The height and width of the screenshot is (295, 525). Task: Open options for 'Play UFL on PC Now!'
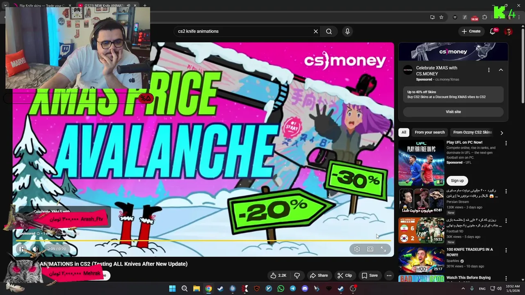[506, 143]
